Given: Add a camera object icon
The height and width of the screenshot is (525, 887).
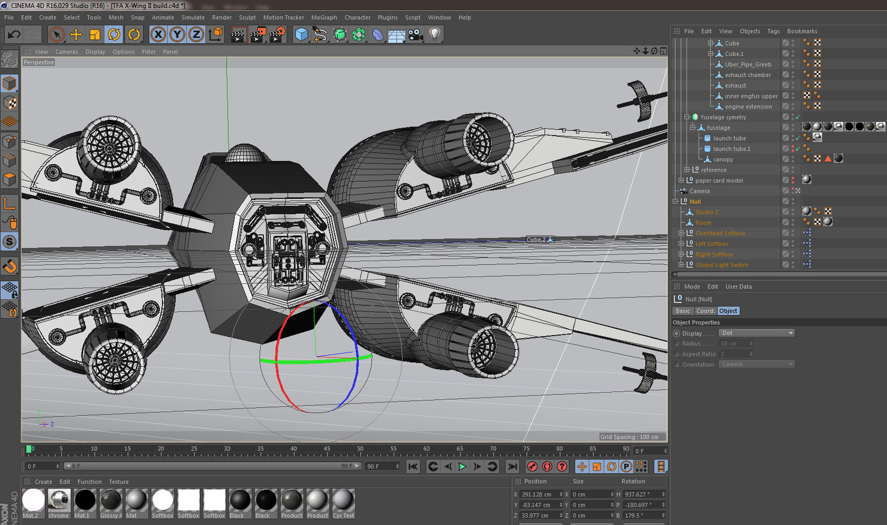Looking at the screenshot, I should click(415, 34).
